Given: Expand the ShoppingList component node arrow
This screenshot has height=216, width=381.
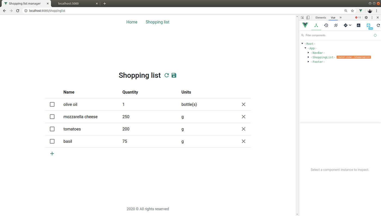Looking at the screenshot, I should click(x=308, y=57).
